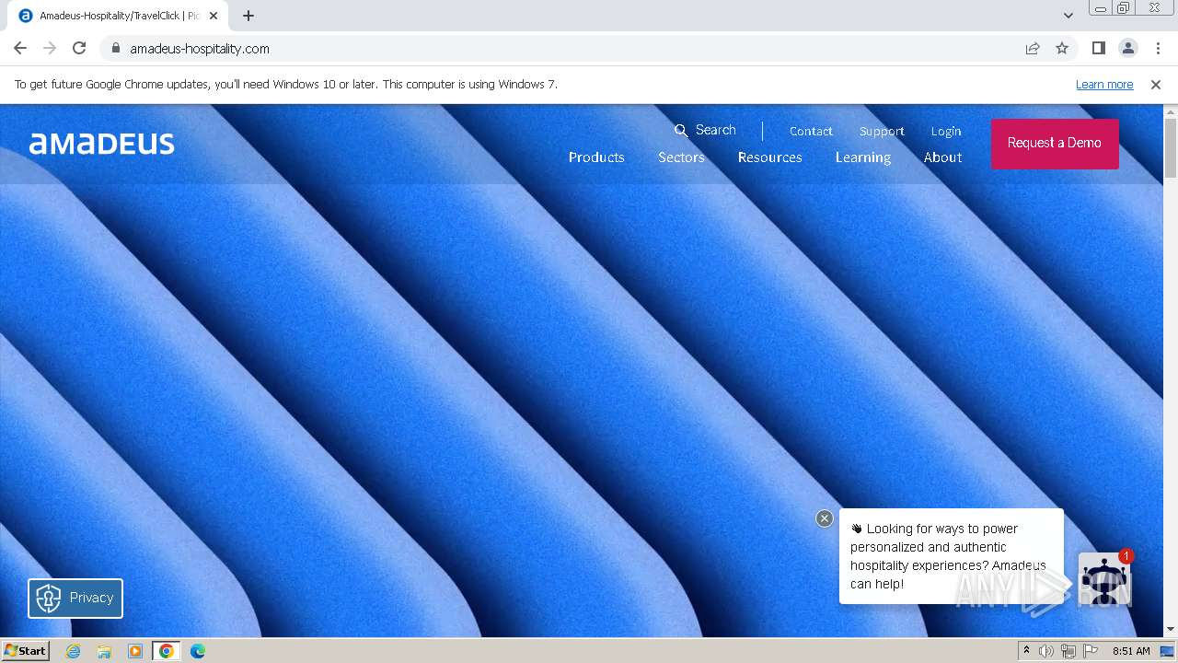1178x663 pixels.
Task: Launch Microsoft Edge from taskbar
Action: (198, 651)
